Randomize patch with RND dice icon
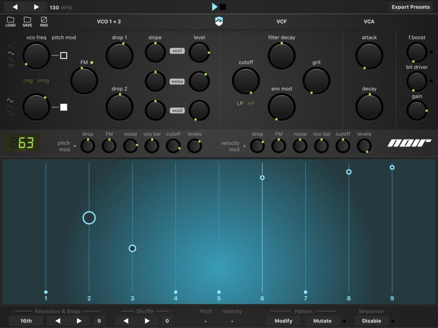 [x=44, y=21]
